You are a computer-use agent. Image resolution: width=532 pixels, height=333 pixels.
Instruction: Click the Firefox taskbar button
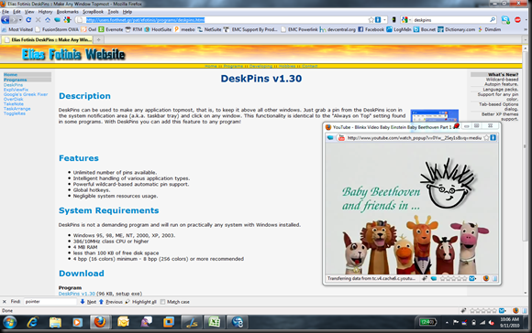point(100,322)
